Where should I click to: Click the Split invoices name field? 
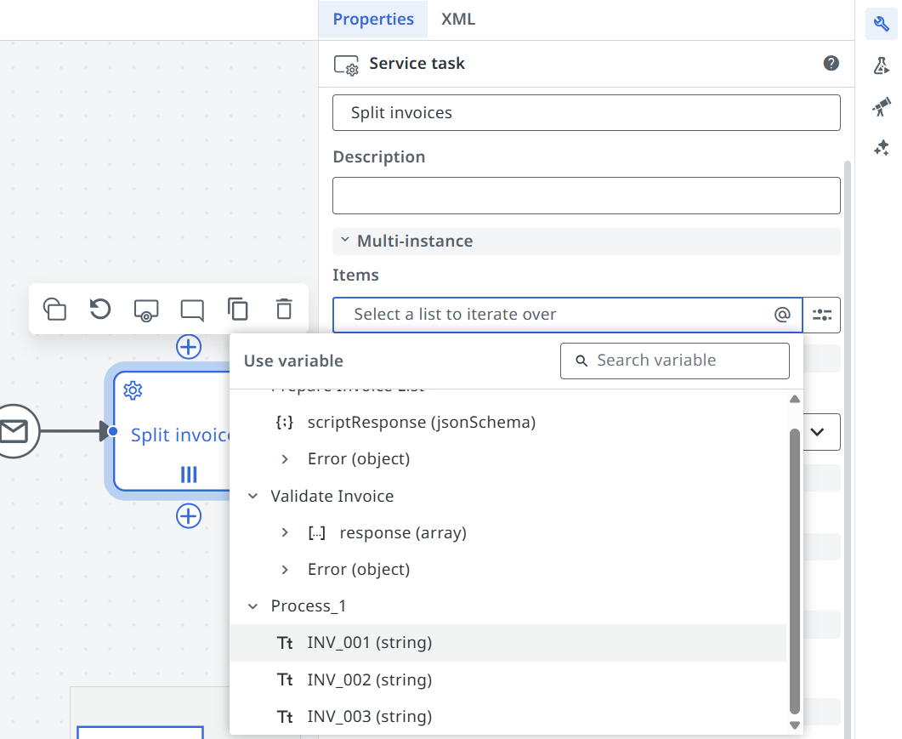pyautogui.click(x=587, y=113)
